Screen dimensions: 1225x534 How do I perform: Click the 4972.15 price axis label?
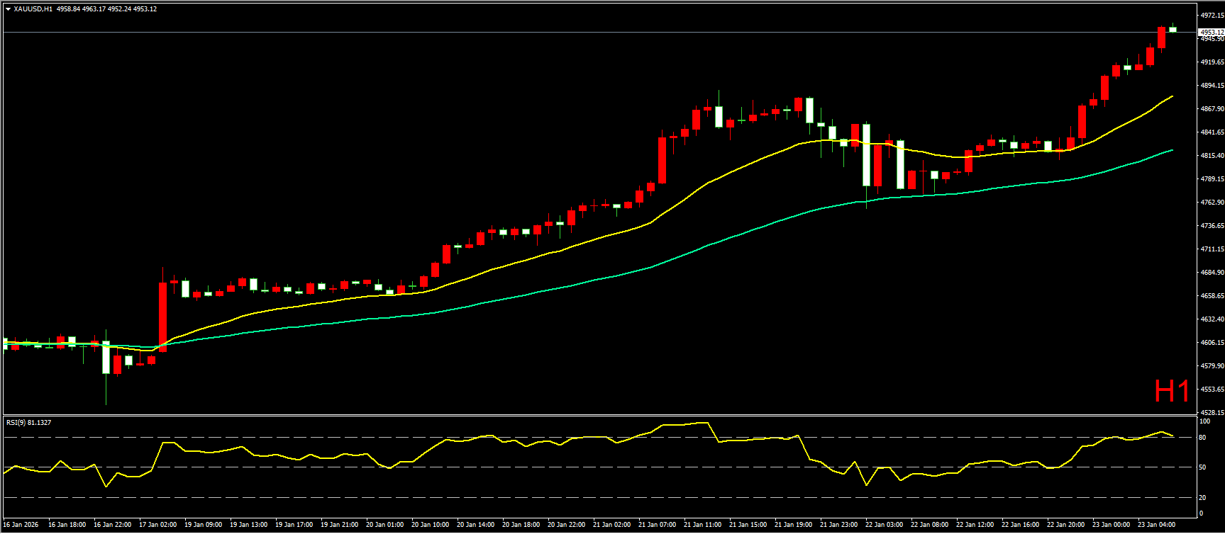coord(1212,15)
